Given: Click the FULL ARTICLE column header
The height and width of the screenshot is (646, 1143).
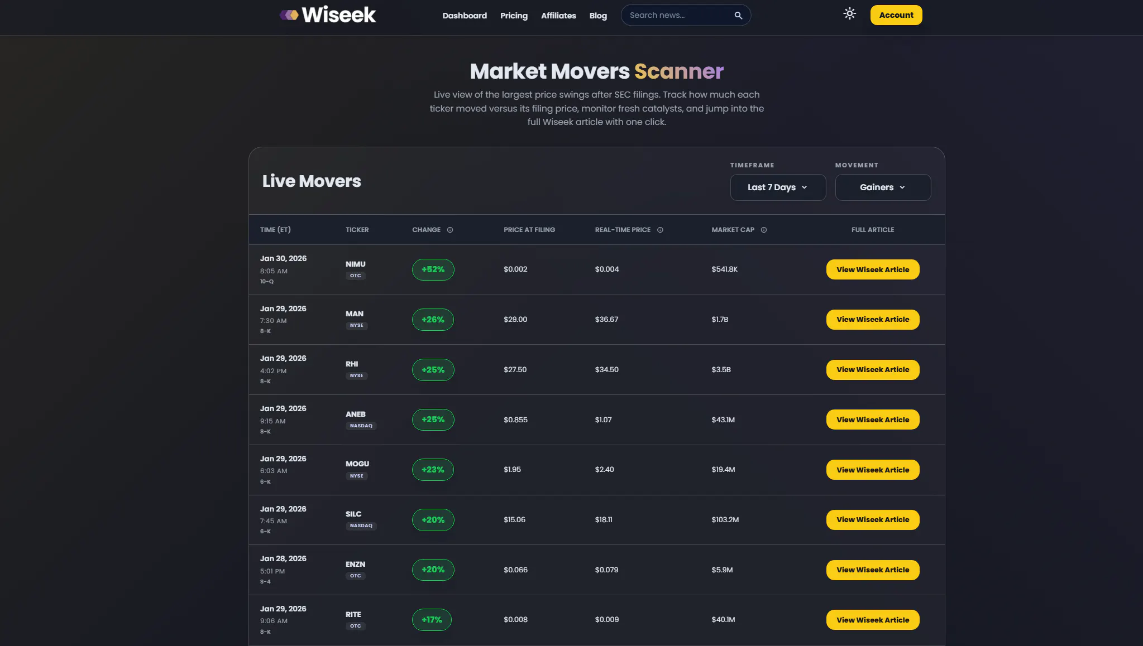Looking at the screenshot, I should 873,230.
